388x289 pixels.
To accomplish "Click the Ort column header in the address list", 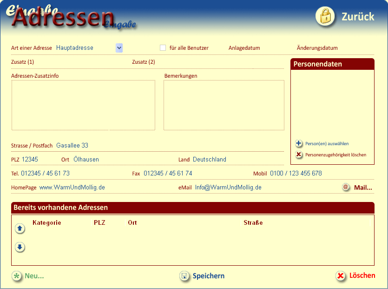I will click(x=132, y=222).
